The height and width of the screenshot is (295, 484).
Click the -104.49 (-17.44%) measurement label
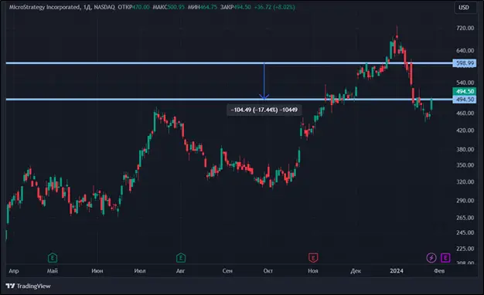click(264, 110)
